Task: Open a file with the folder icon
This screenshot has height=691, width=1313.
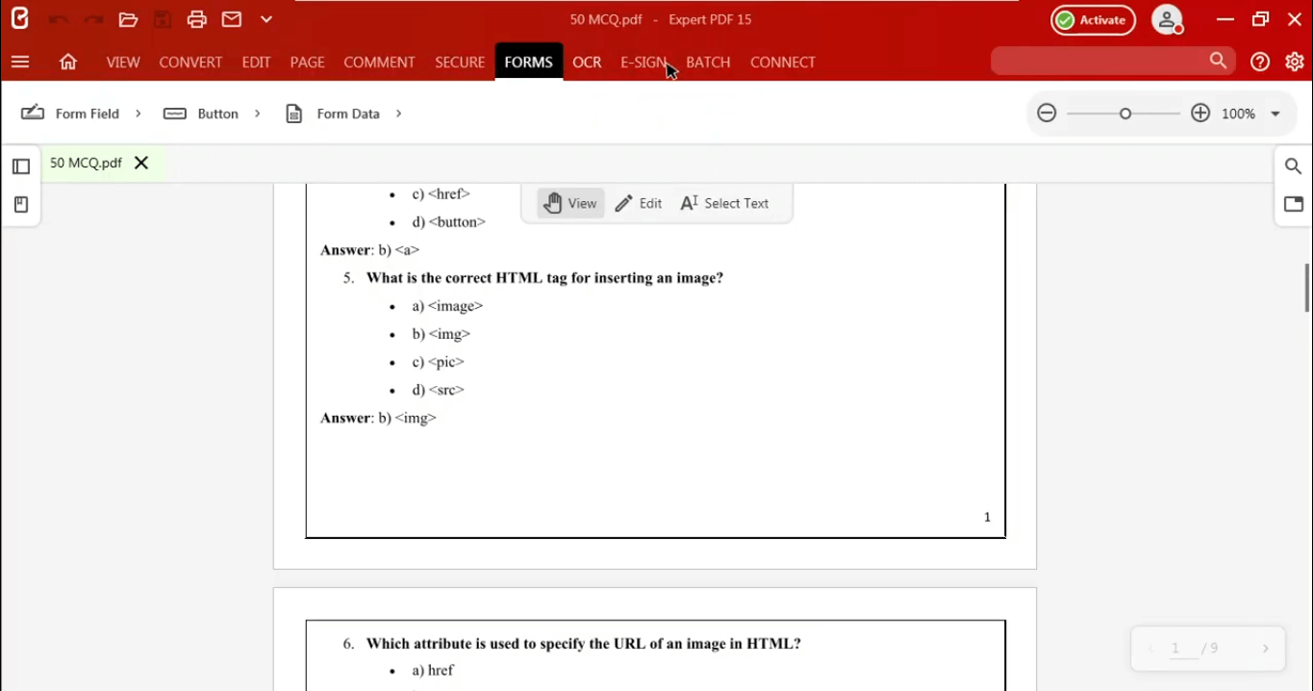Action: click(x=128, y=20)
